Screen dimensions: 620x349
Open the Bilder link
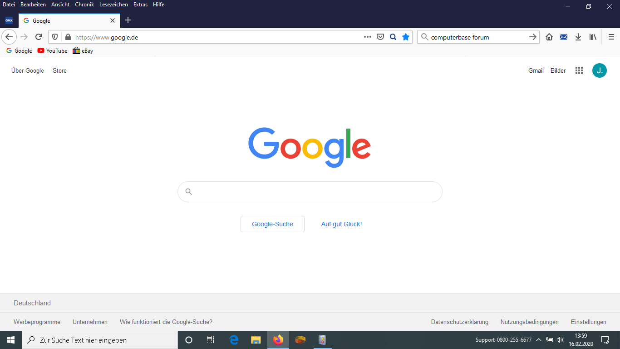pos(558,70)
